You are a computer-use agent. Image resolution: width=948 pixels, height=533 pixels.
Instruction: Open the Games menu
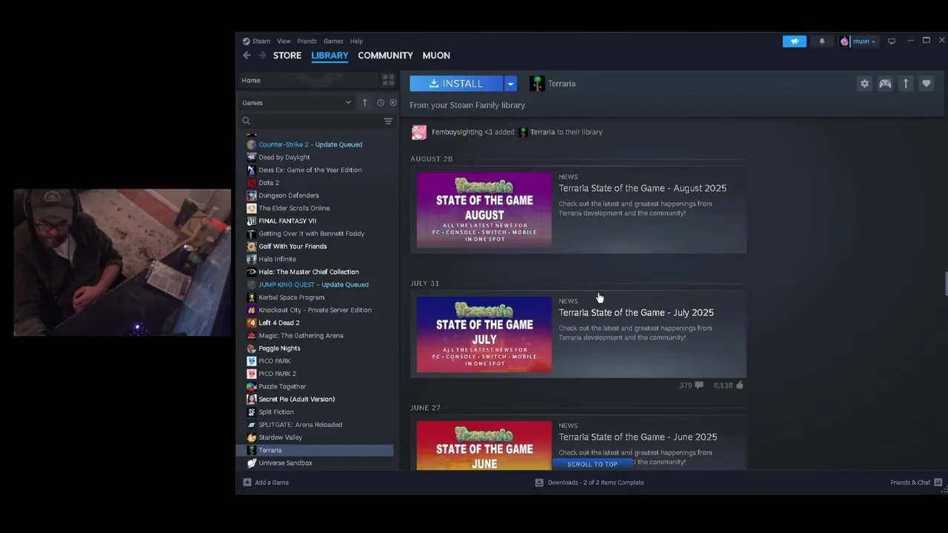[333, 41]
